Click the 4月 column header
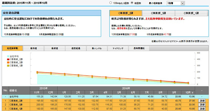This screenshot has width=210, height=111. coord(106,92)
